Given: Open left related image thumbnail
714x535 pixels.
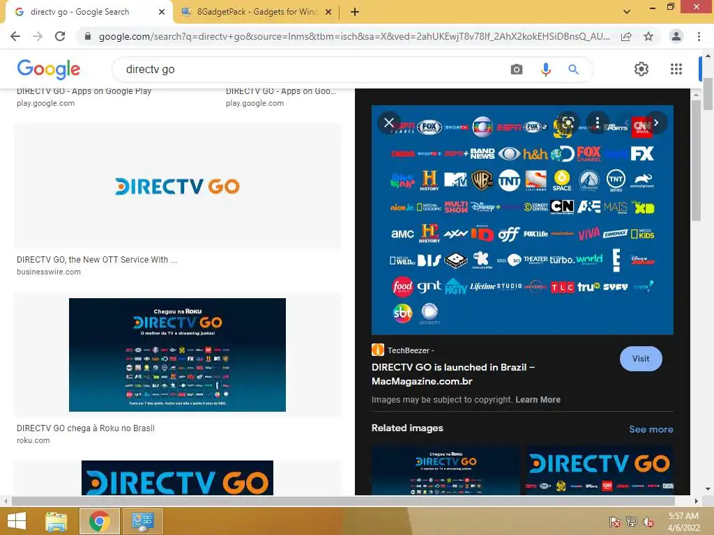Looking at the screenshot, I should click(446, 470).
